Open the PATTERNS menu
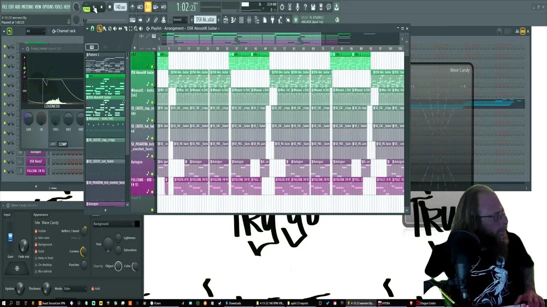This screenshot has height=307, width=547. coord(27,7)
